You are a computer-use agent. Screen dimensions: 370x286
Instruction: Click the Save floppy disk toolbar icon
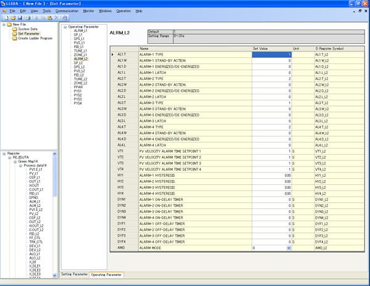(x=20, y=18)
